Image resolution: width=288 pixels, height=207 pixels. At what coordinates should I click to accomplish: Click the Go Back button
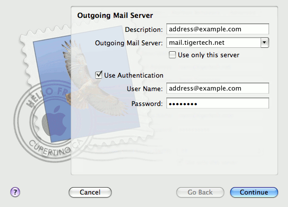click(200, 192)
